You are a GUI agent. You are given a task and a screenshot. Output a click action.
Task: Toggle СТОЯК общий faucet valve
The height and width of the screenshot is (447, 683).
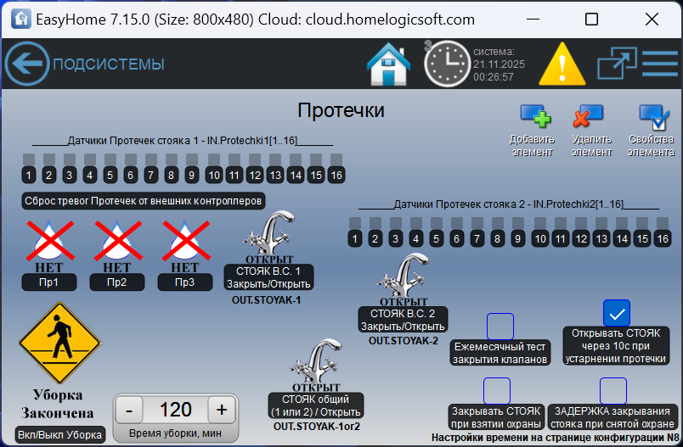point(316,363)
